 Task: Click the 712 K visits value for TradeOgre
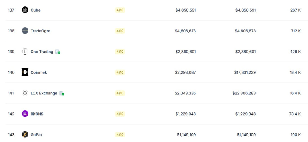pos(296,31)
